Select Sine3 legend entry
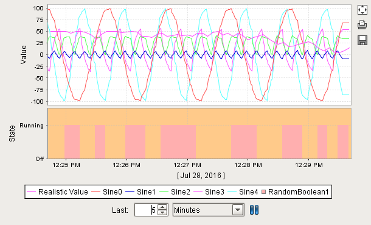The width and height of the screenshot is (371, 225). click(x=209, y=191)
